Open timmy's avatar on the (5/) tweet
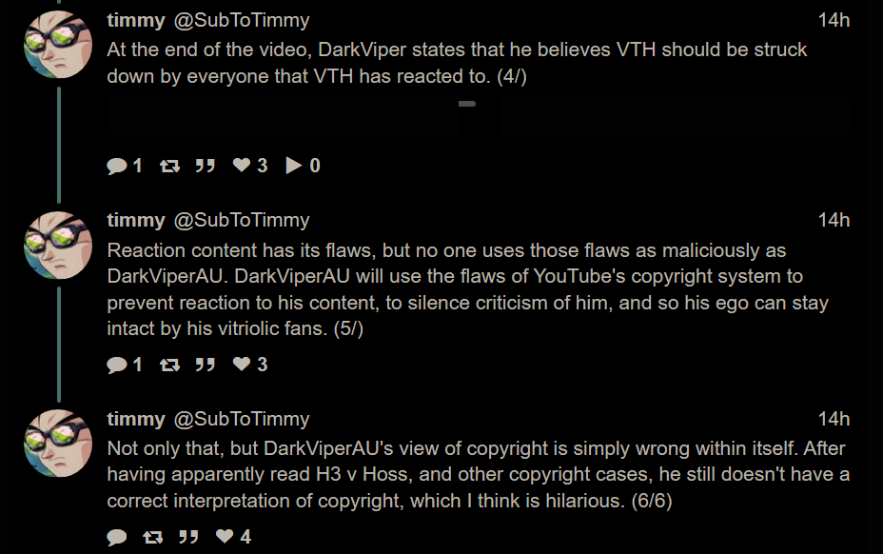883x554 pixels. pos(58,245)
